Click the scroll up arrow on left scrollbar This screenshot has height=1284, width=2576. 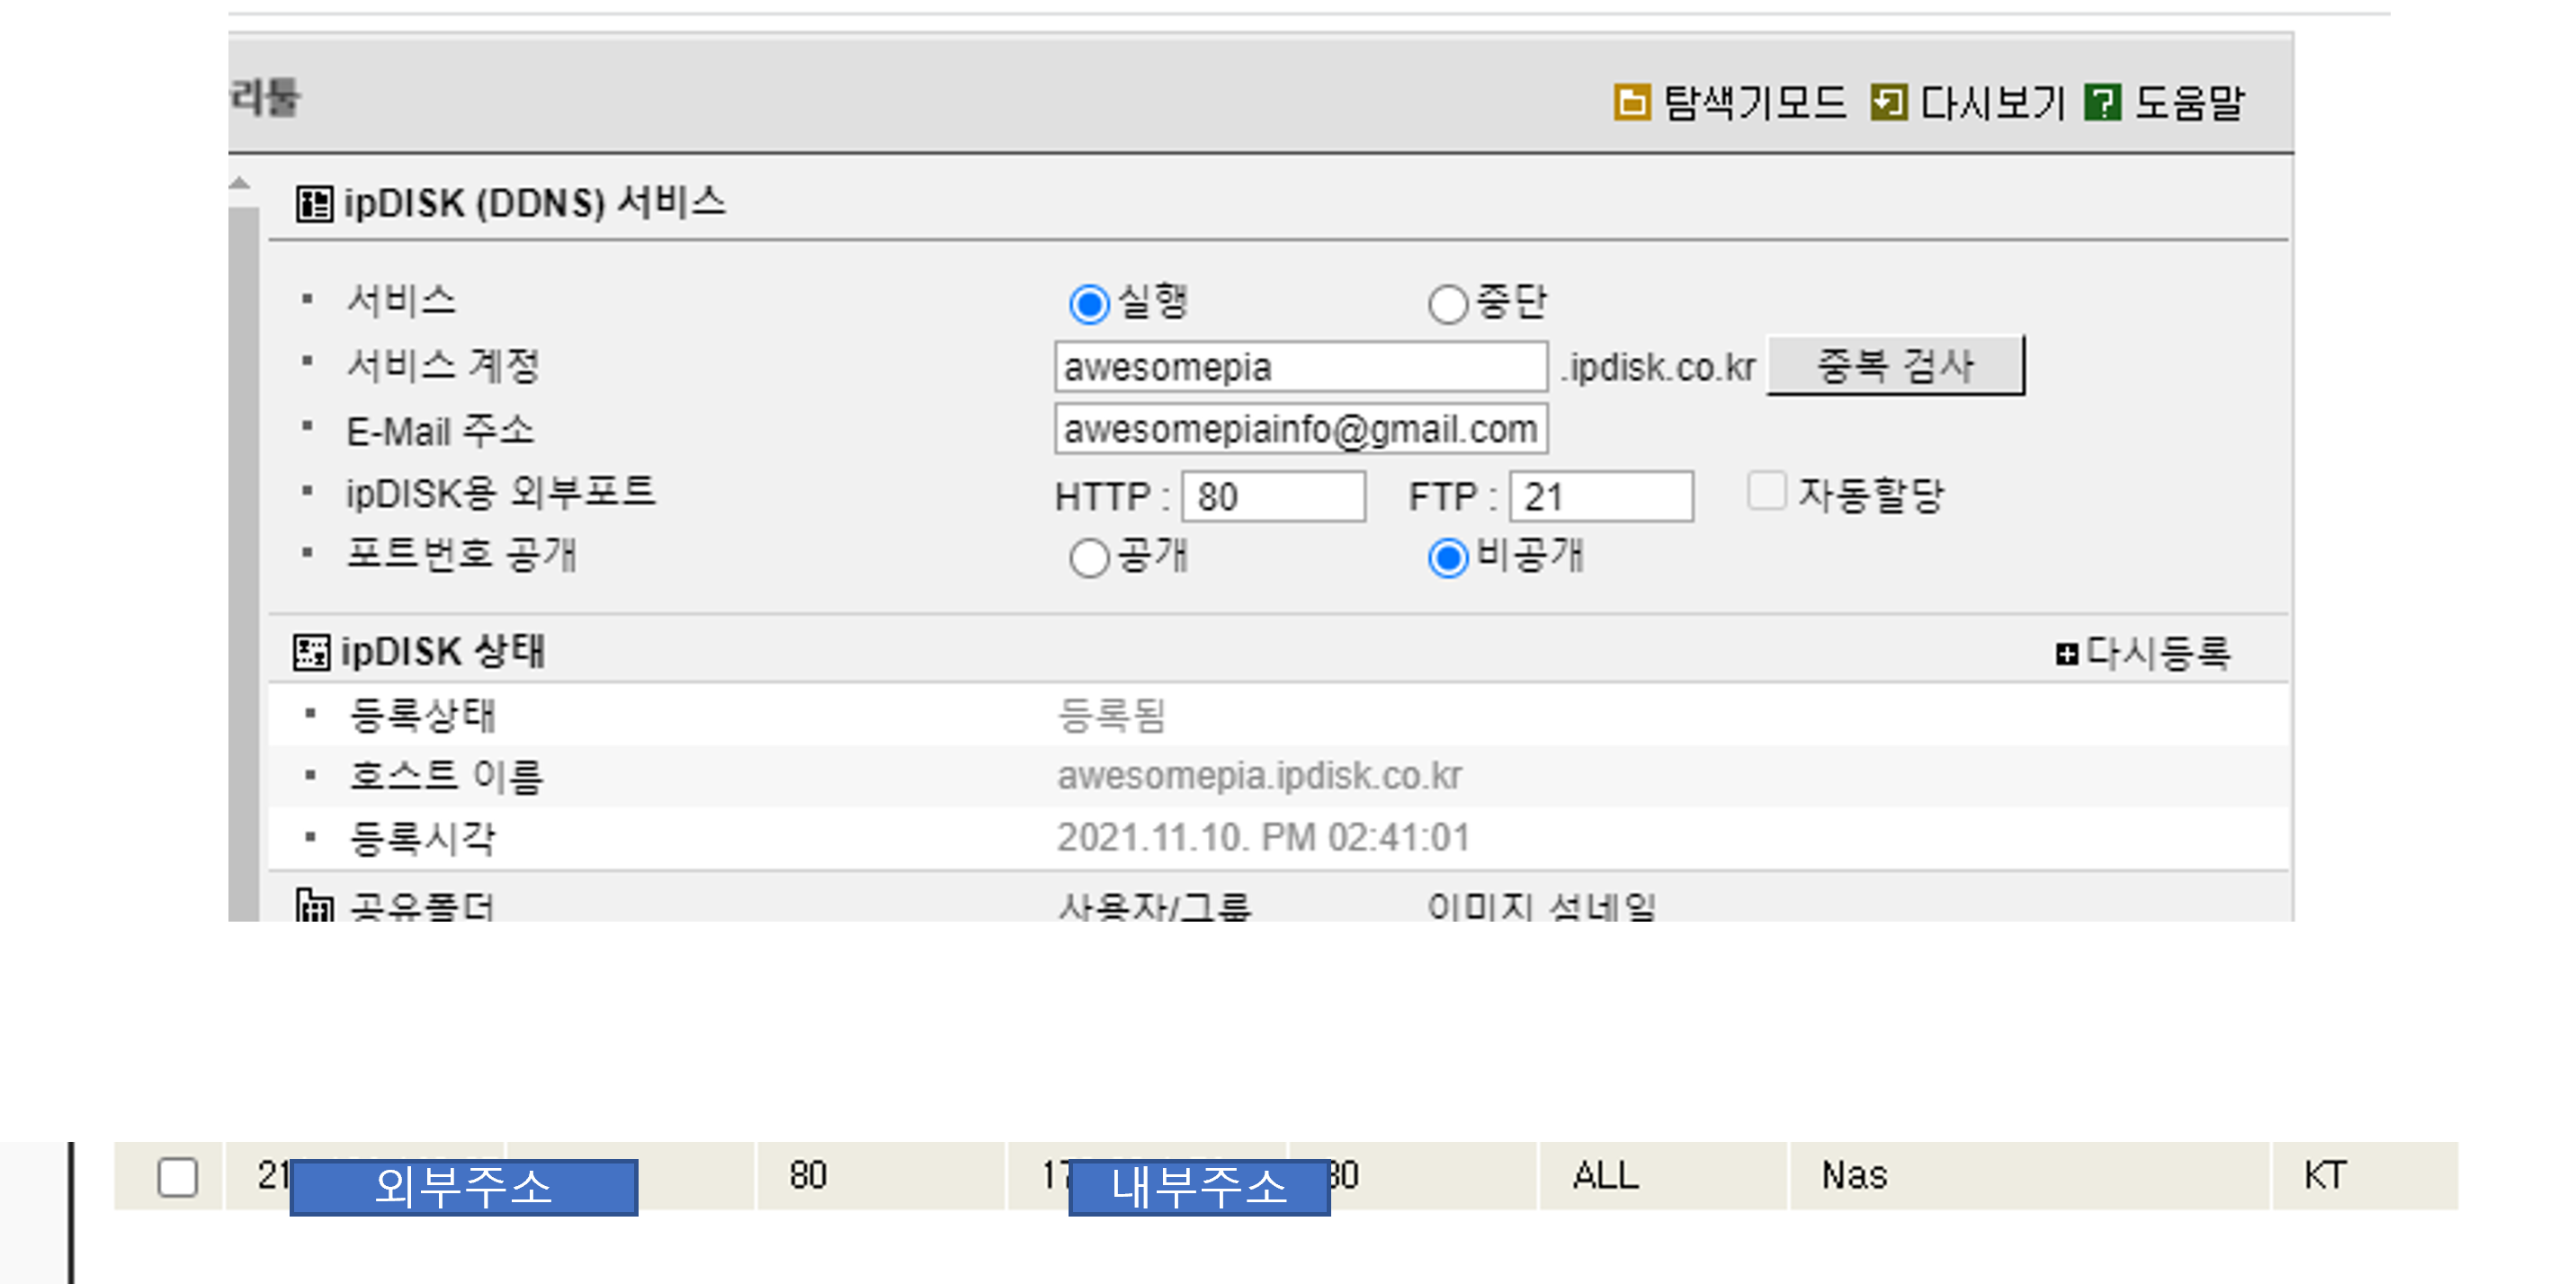239,183
